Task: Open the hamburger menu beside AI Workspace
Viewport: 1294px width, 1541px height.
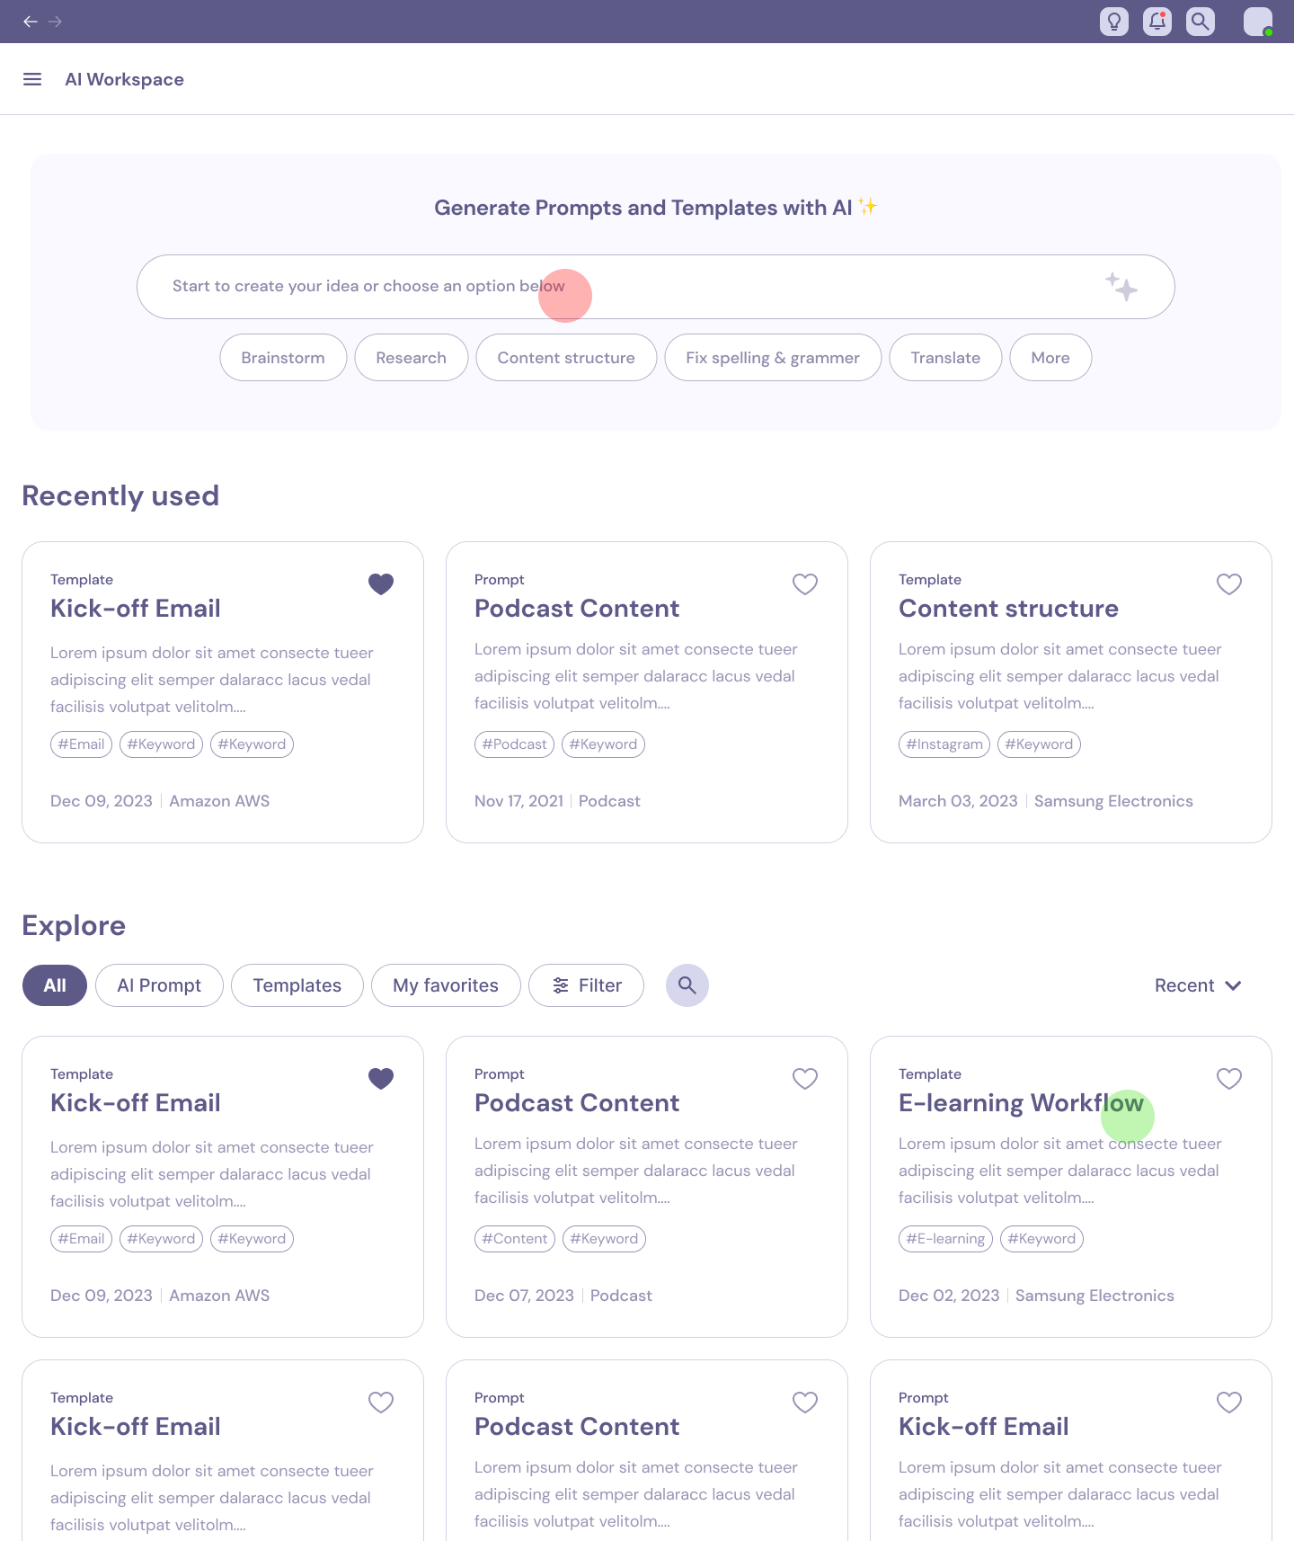Action: coord(32,79)
